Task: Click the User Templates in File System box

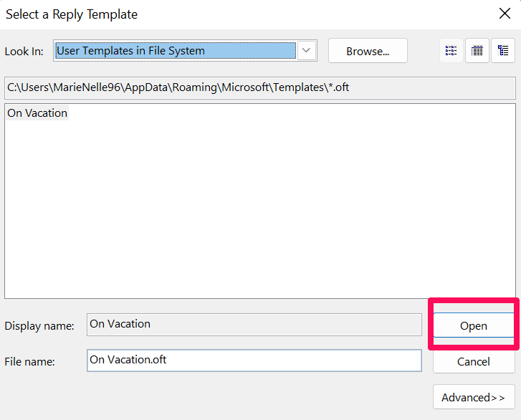Action: coord(176,51)
